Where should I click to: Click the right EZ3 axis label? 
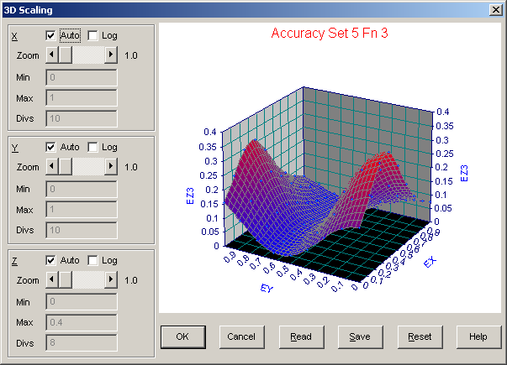(x=464, y=174)
